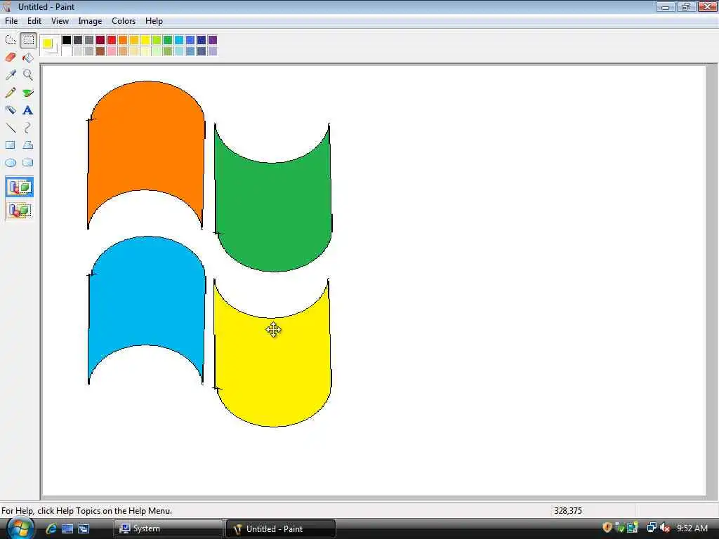Open the Windows Start orb
The image size is (719, 539).
[x=20, y=528]
